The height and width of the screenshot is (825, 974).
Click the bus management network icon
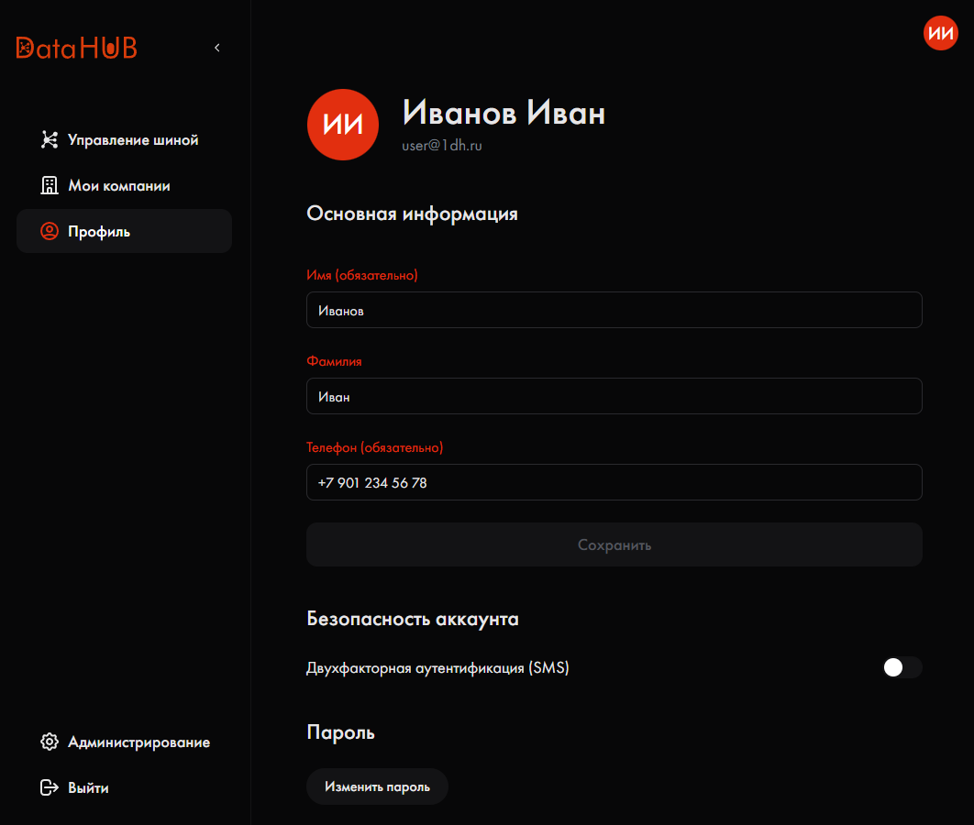click(50, 139)
